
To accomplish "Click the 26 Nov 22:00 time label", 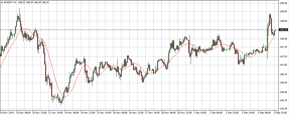I will [136, 112].
